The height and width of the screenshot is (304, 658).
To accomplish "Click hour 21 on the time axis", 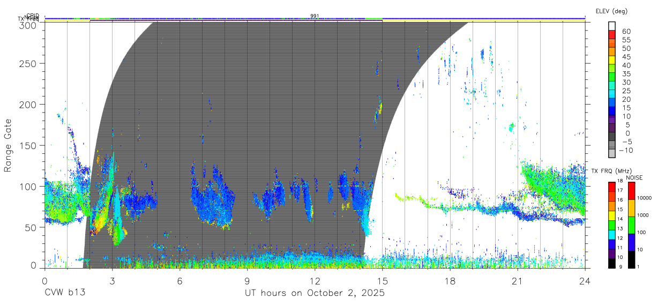I will pyautogui.click(x=517, y=280).
